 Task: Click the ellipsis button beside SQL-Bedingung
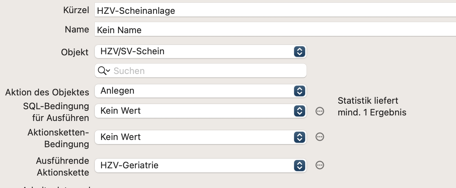pyautogui.click(x=320, y=111)
